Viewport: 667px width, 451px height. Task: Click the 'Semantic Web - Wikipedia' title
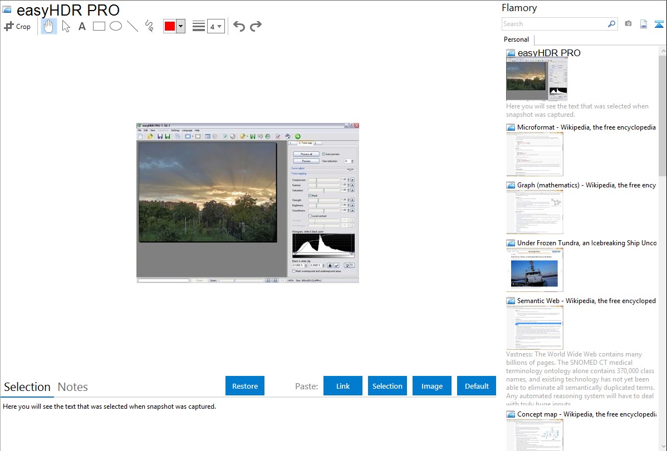[x=586, y=300]
